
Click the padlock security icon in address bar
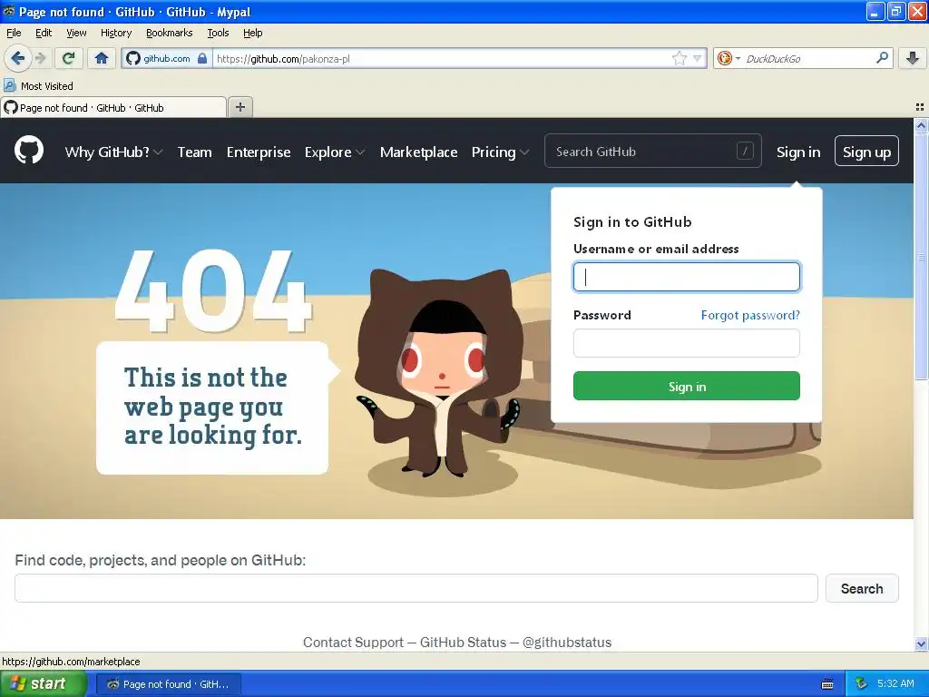[x=202, y=58]
